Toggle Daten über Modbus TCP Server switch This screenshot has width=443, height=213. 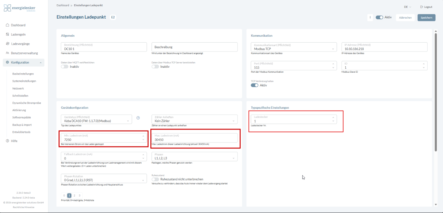(x=155, y=66)
